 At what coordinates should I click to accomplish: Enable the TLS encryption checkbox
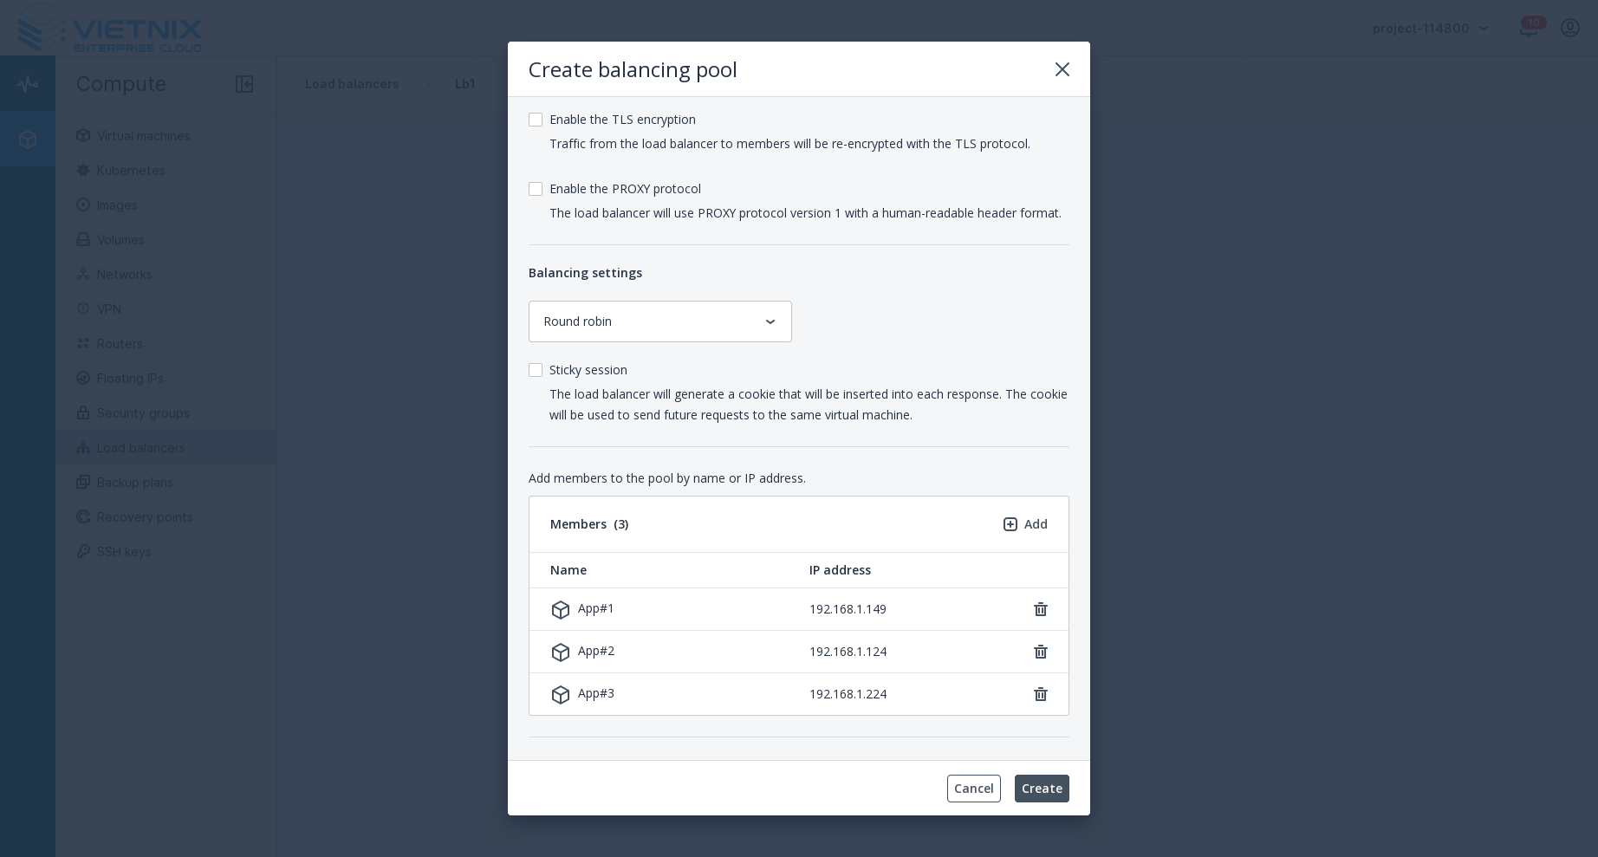click(536, 120)
